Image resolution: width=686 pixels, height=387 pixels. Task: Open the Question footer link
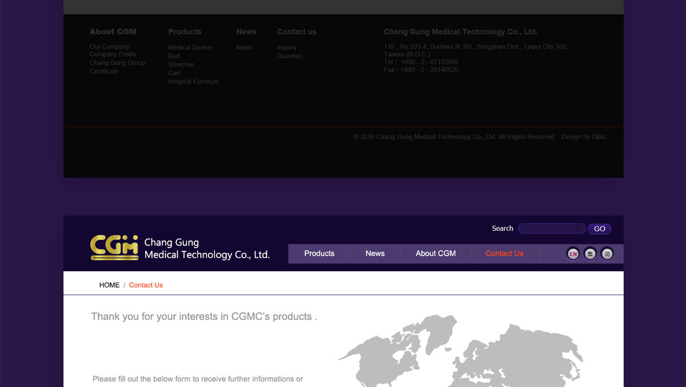pyautogui.click(x=290, y=56)
